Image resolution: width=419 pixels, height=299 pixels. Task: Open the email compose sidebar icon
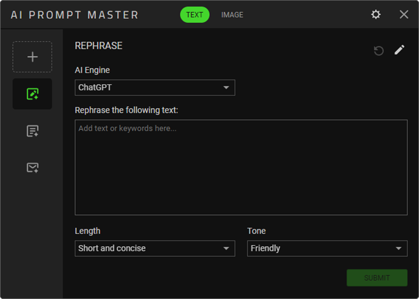coord(32,168)
